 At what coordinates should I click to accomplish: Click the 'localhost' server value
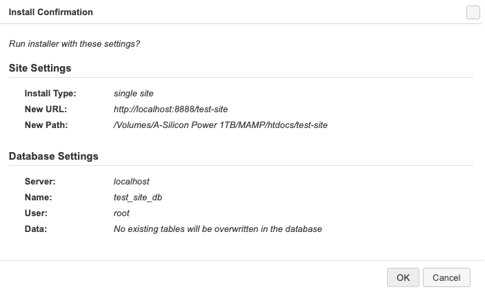[132, 181]
